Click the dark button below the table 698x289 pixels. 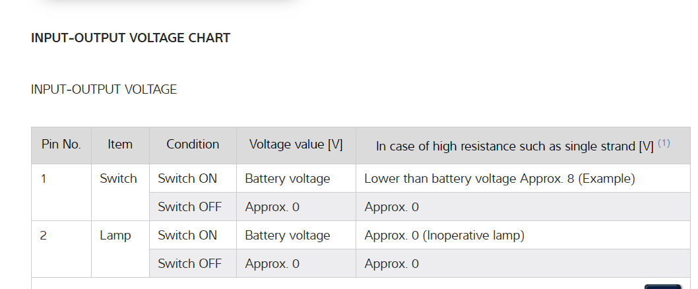[x=662, y=286]
